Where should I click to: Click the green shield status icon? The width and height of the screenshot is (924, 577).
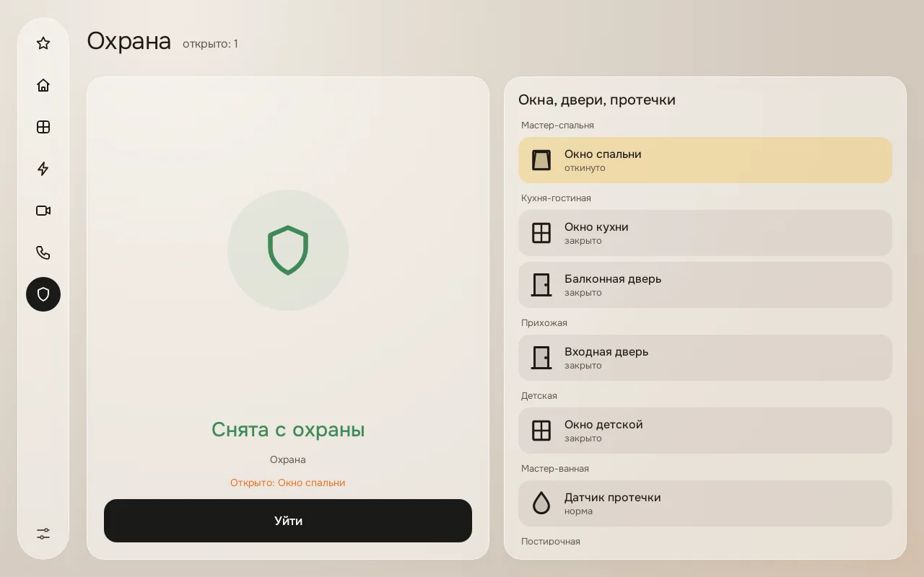[x=288, y=250]
